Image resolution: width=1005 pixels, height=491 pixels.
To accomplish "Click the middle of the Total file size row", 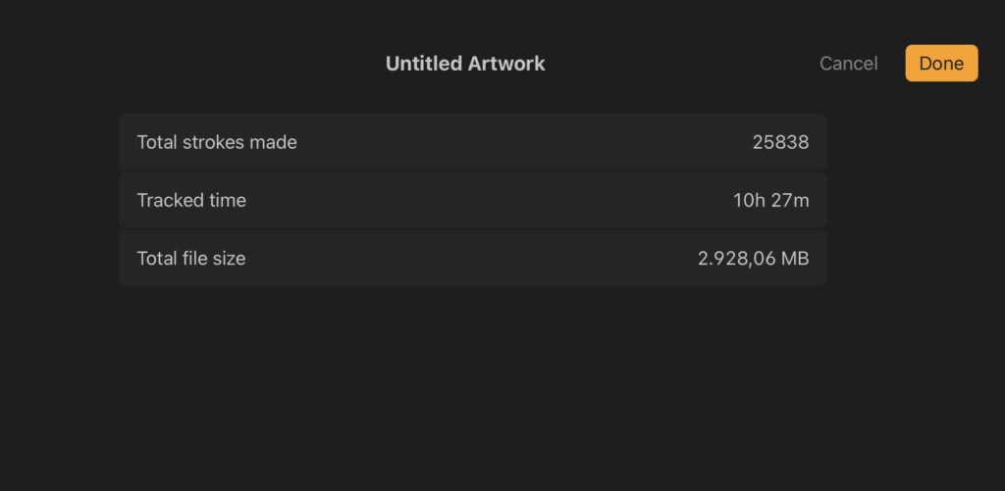I will [472, 259].
